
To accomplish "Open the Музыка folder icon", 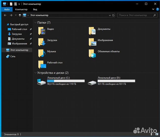I will tap(42, 53).
